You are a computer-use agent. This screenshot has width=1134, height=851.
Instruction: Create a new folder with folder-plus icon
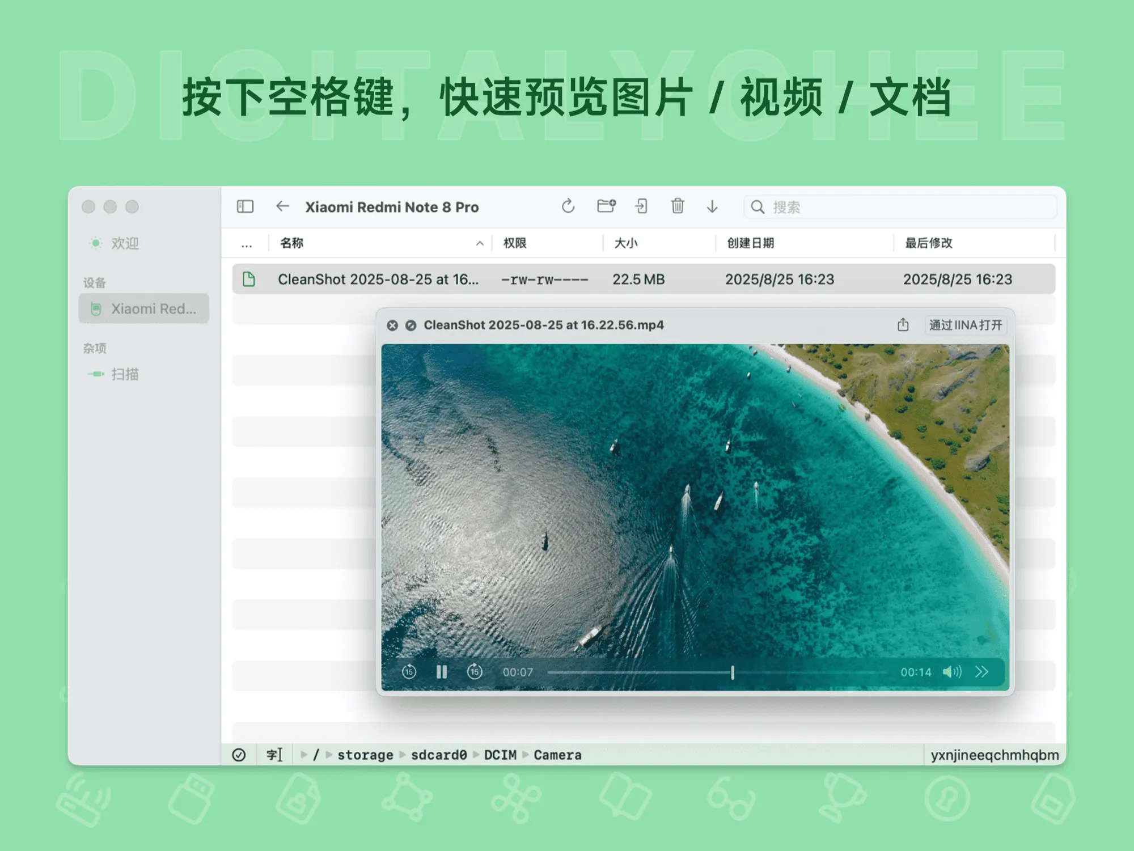(606, 206)
